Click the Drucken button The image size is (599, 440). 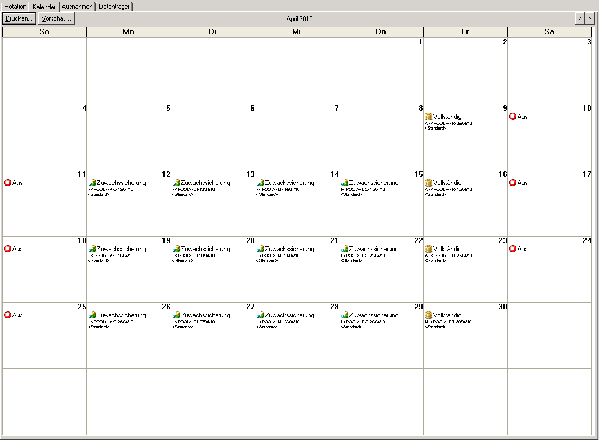[18, 18]
